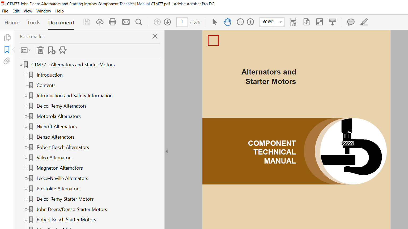Expand Denso Alternators bookmark
This screenshot has width=408, height=229.
click(26, 137)
